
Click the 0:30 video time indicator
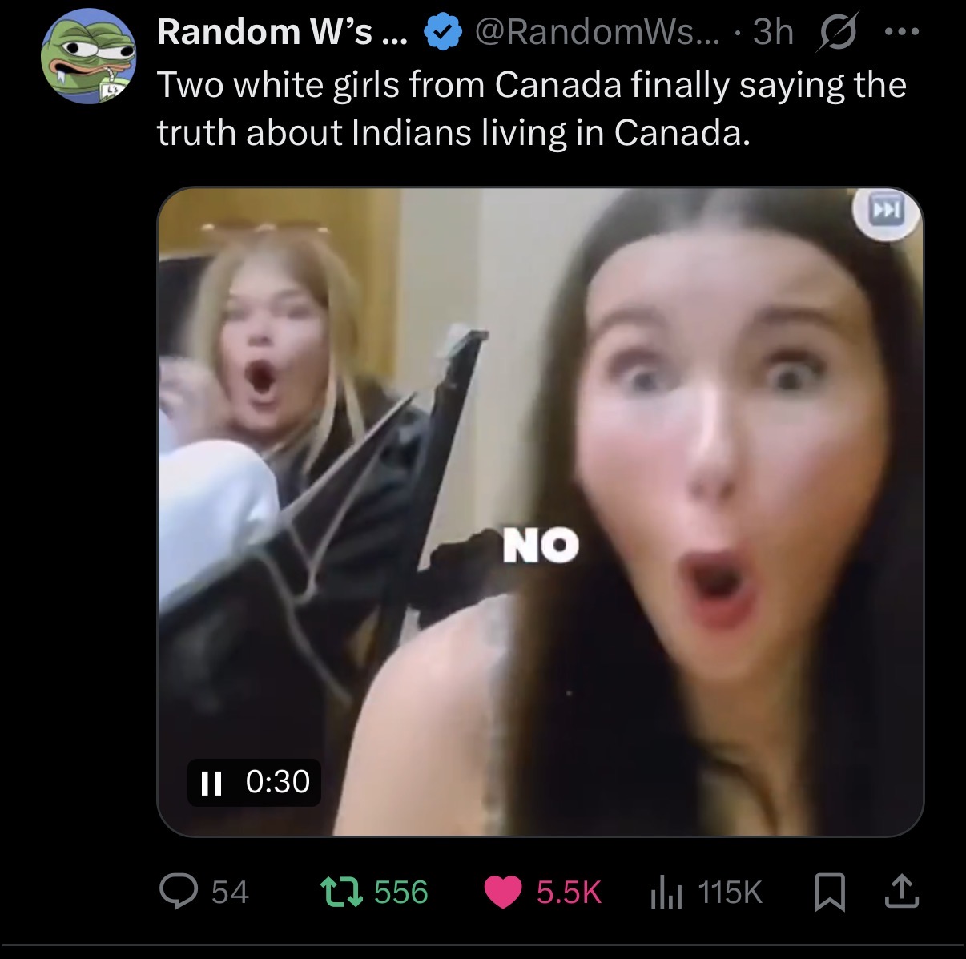(277, 782)
